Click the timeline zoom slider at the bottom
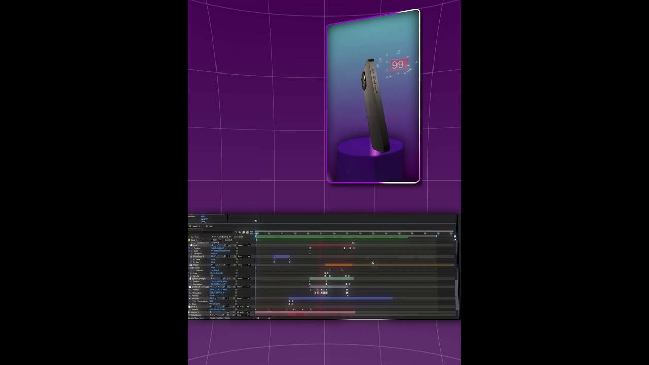The width and height of the screenshot is (649, 365). click(x=263, y=318)
